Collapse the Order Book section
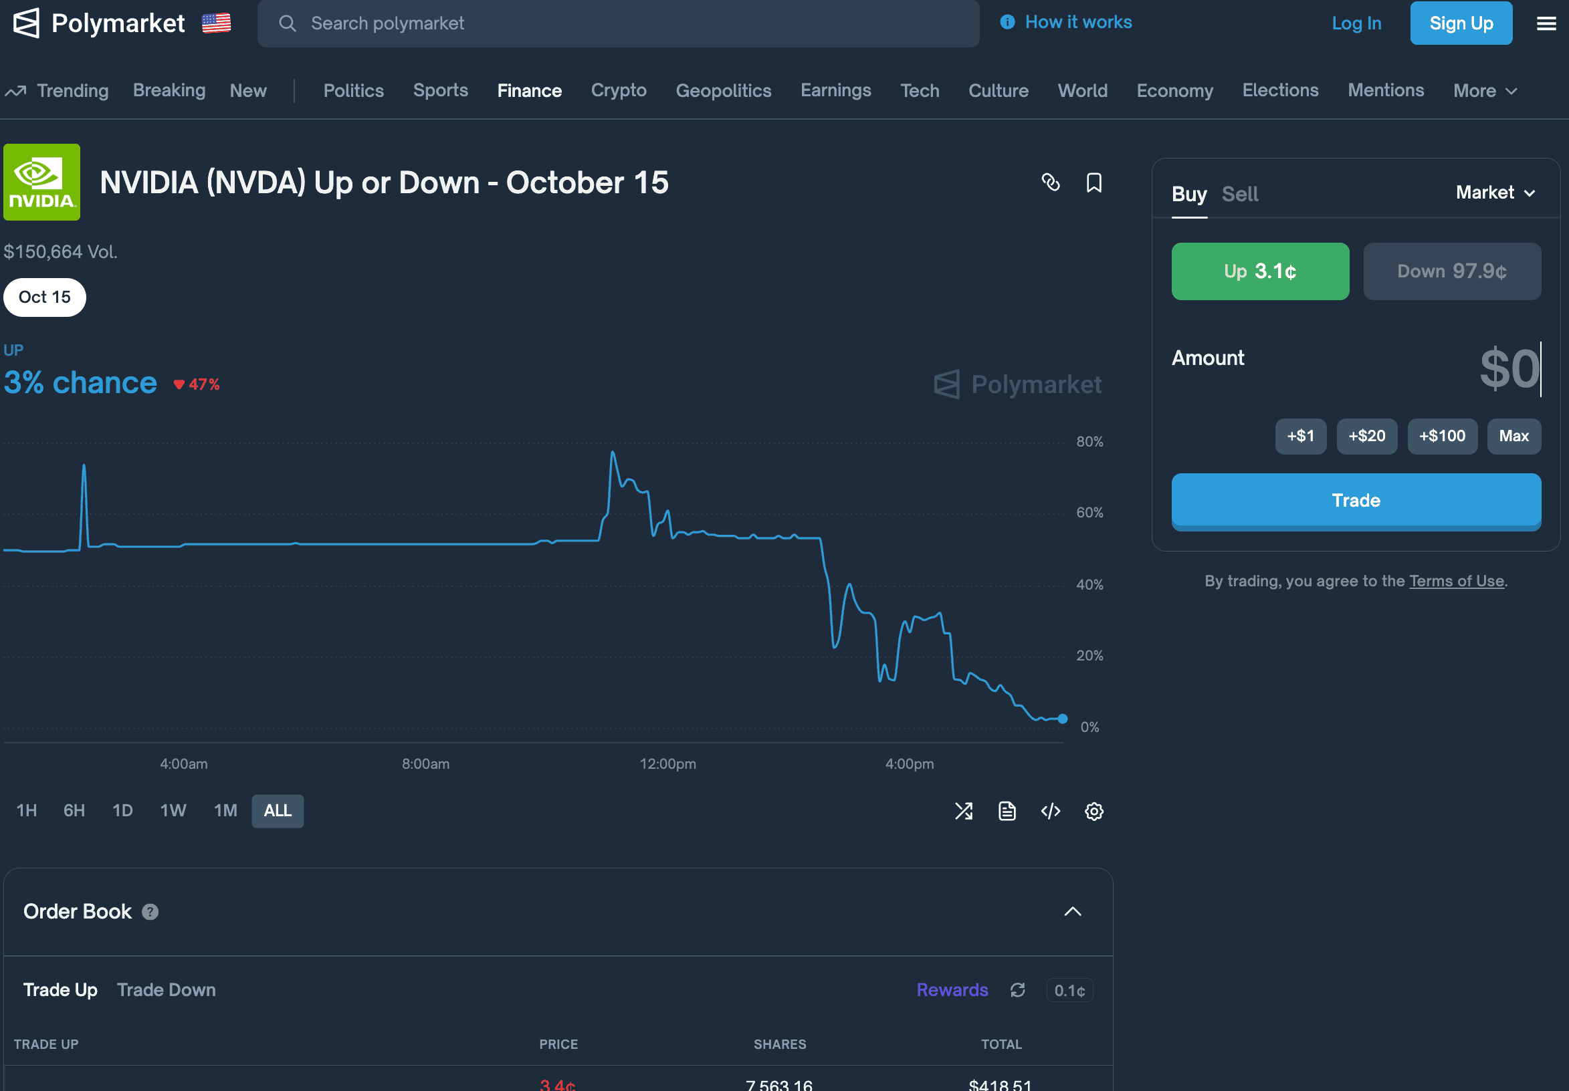Viewport: 1569px width, 1091px height. [1072, 911]
